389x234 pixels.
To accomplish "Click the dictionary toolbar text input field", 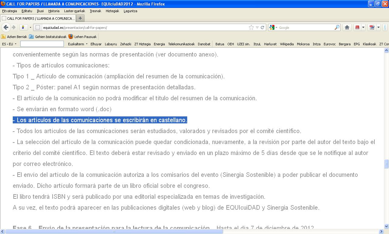I will [42, 44].
